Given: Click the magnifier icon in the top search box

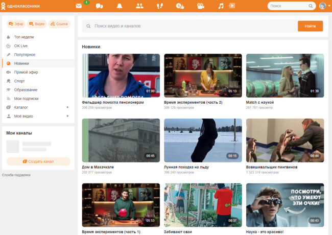Looking at the screenshot, I should click(x=311, y=6).
